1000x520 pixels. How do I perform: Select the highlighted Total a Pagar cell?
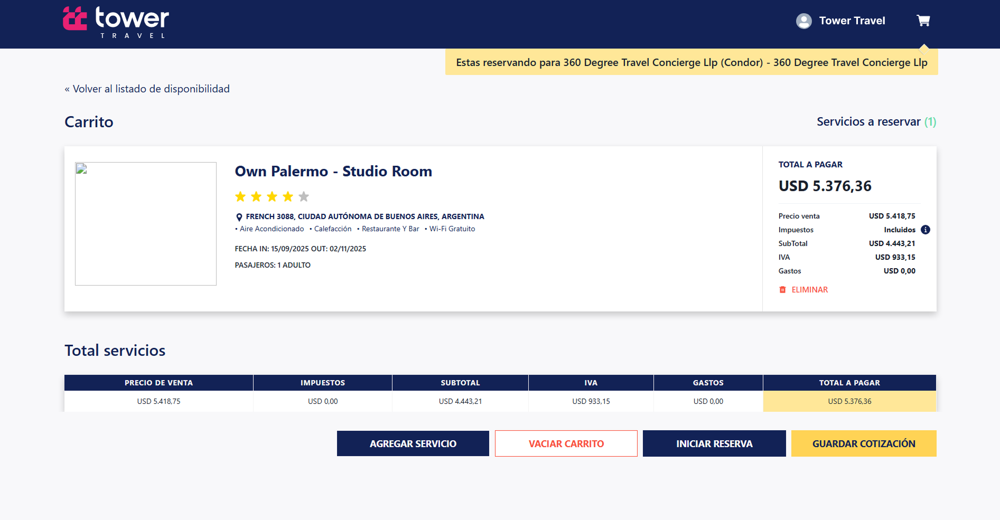[x=849, y=401]
